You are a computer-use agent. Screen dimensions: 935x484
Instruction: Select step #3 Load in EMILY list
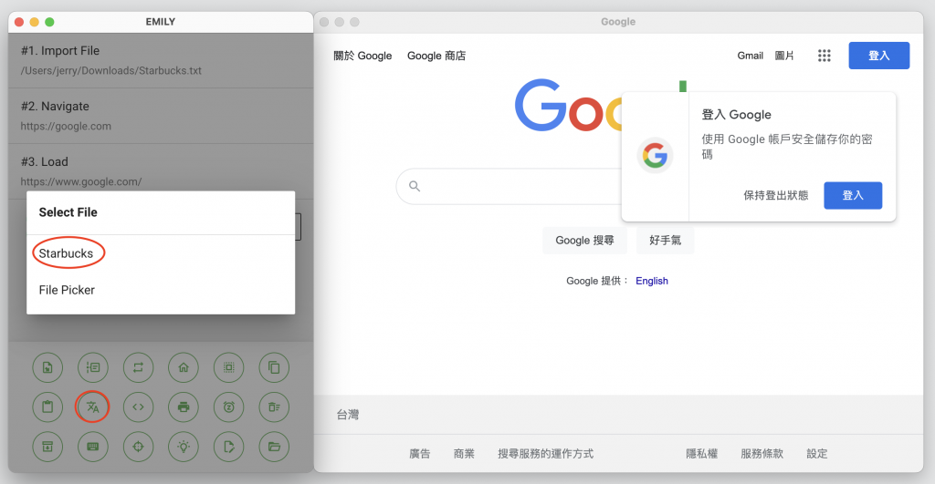click(x=161, y=171)
